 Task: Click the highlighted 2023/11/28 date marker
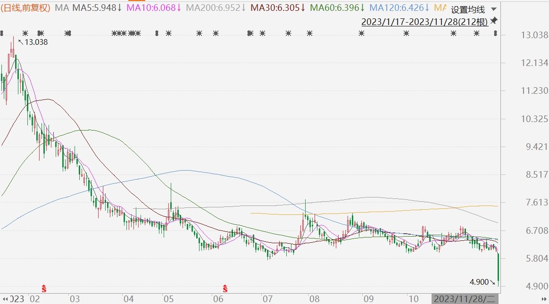(x=465, y=299)
